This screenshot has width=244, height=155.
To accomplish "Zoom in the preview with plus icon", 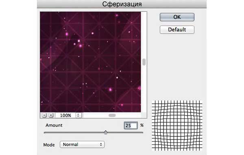I will pyautogui.click(x=51, y=115).
